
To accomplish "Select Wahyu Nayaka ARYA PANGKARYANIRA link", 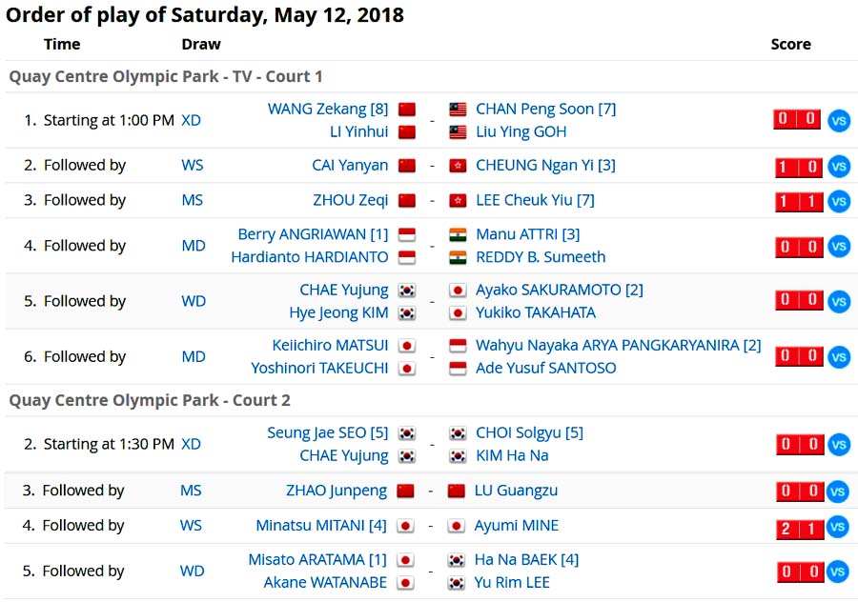I will coord(618,345).
